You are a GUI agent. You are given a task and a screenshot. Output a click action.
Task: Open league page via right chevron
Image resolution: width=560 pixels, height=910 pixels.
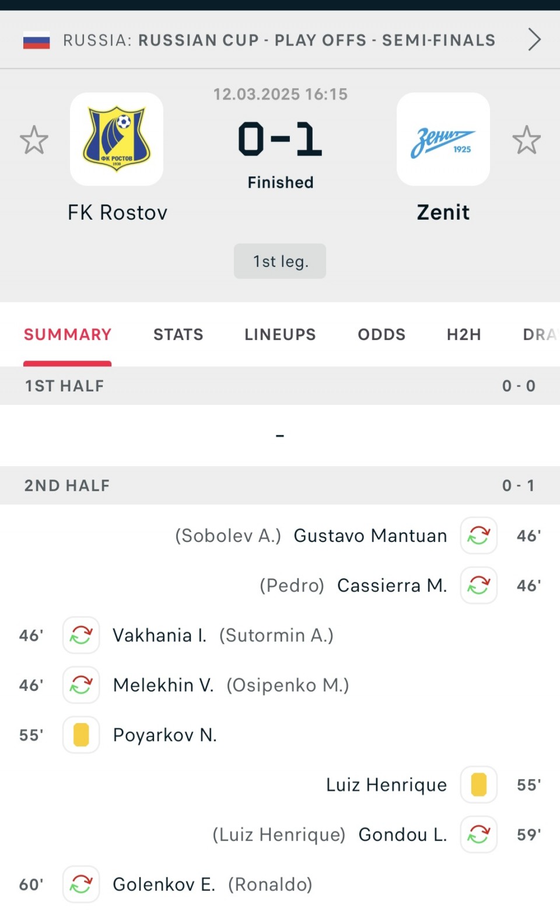coord(534,40)
